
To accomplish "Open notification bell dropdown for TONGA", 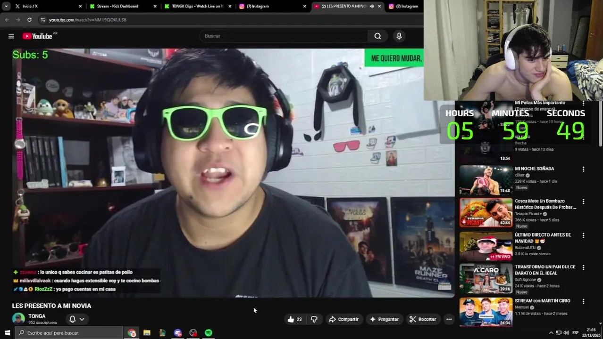I will 77,319.
